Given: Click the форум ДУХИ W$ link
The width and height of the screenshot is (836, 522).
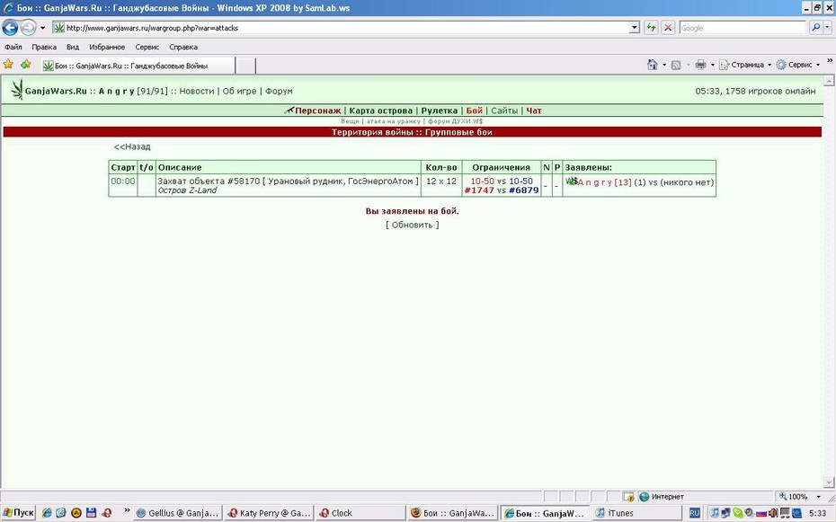Looking at the screenshot, I should pos(455,121).
